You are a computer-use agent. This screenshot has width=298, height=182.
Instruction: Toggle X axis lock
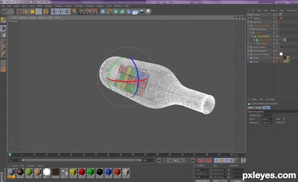54,11
